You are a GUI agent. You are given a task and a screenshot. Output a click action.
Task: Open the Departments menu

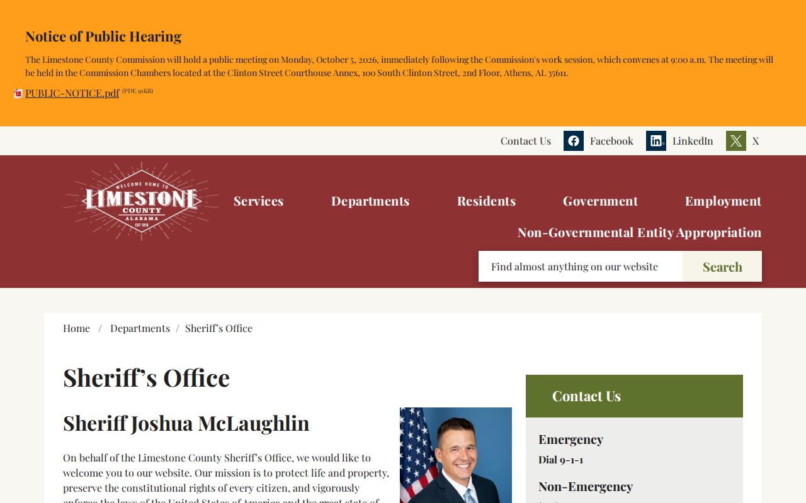point(370,201)
